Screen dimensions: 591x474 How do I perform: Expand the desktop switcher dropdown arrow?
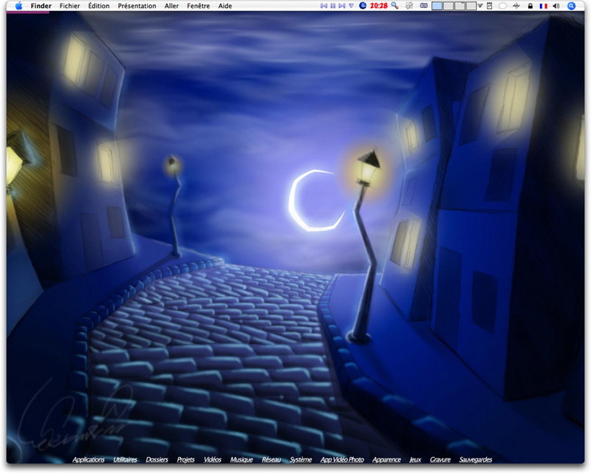click(480, 6)
